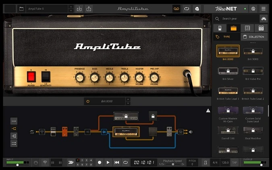Click the rewind to start button

[117, 162]
